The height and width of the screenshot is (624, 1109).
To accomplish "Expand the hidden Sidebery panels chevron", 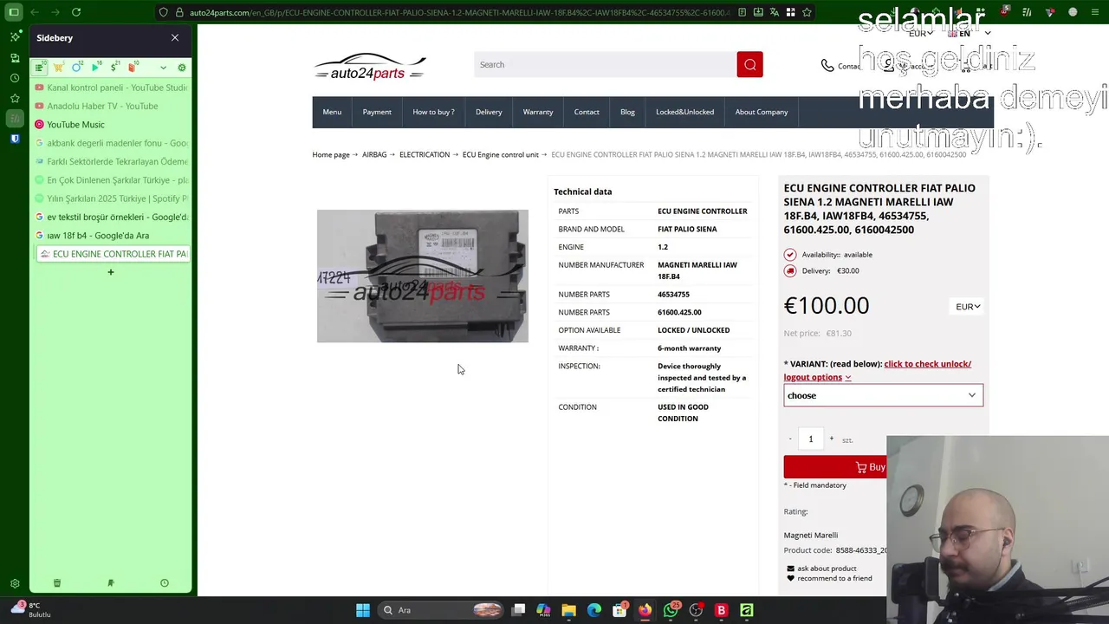I will coord(163,68).
